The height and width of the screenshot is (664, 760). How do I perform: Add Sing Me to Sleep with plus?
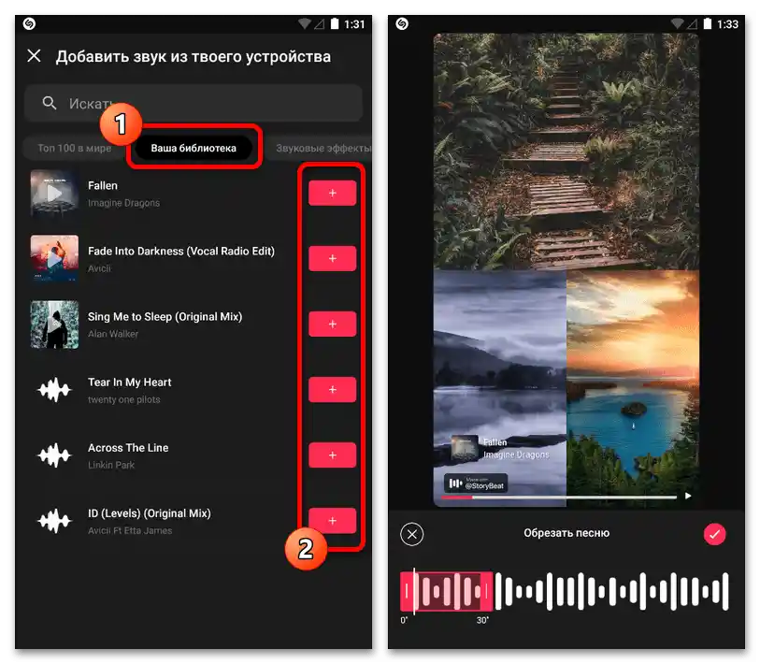click(333, 324)
